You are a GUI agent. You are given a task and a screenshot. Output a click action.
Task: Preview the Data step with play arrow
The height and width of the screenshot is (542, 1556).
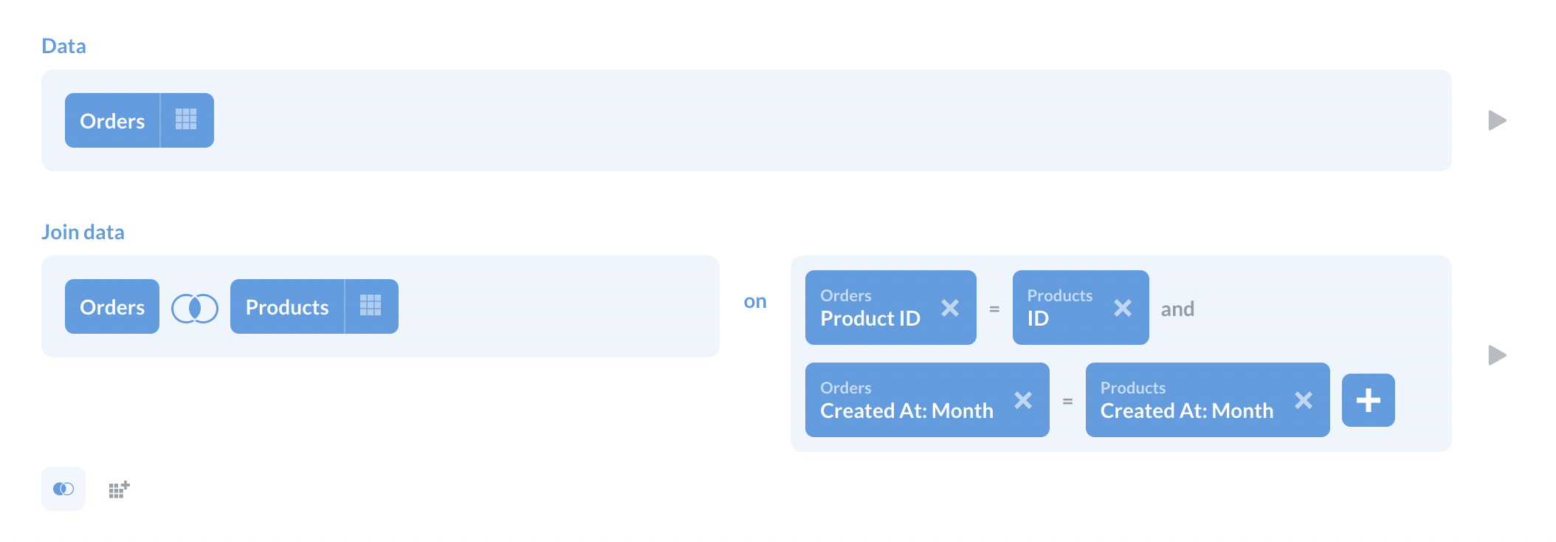[x=1497, y=120]
